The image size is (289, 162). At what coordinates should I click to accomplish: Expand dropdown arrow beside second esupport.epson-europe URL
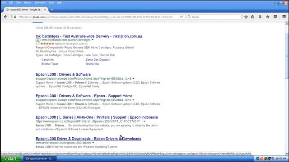(x=133, y=100)
